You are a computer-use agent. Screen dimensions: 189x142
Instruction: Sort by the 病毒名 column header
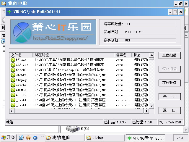click(x=123, y=55)
